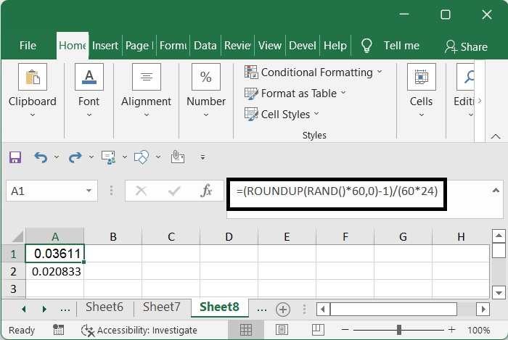Viewport: 508px width, 340px height.
Task: Add a new sheet with plus button
Action: pos(283,309)
